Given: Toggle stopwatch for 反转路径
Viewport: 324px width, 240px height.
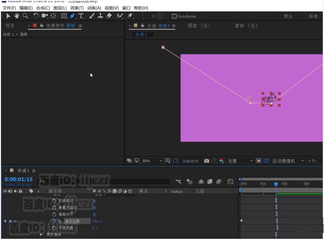Looking at the screenshot, I should point(54,201).
